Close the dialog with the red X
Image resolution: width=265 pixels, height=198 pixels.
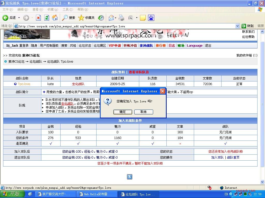pos(163,91)
